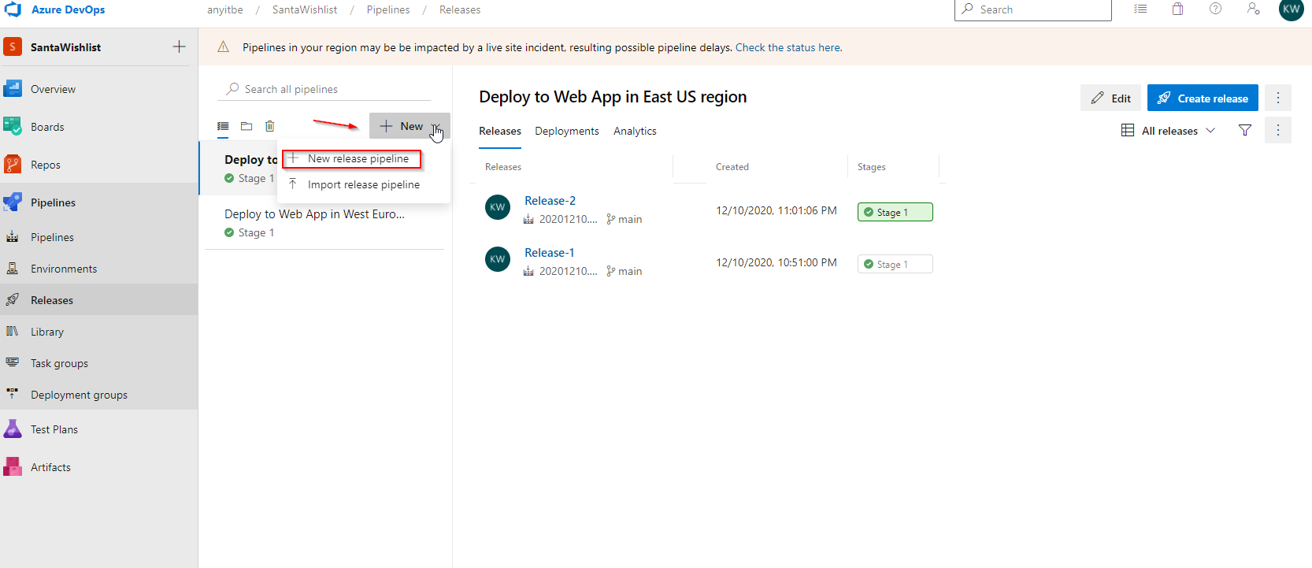The width and height of the screenshot is (1312, 568).
Task: Open the help question mark icon
Action: click(1216, 9)
